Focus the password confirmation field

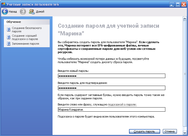coord(112,88)
